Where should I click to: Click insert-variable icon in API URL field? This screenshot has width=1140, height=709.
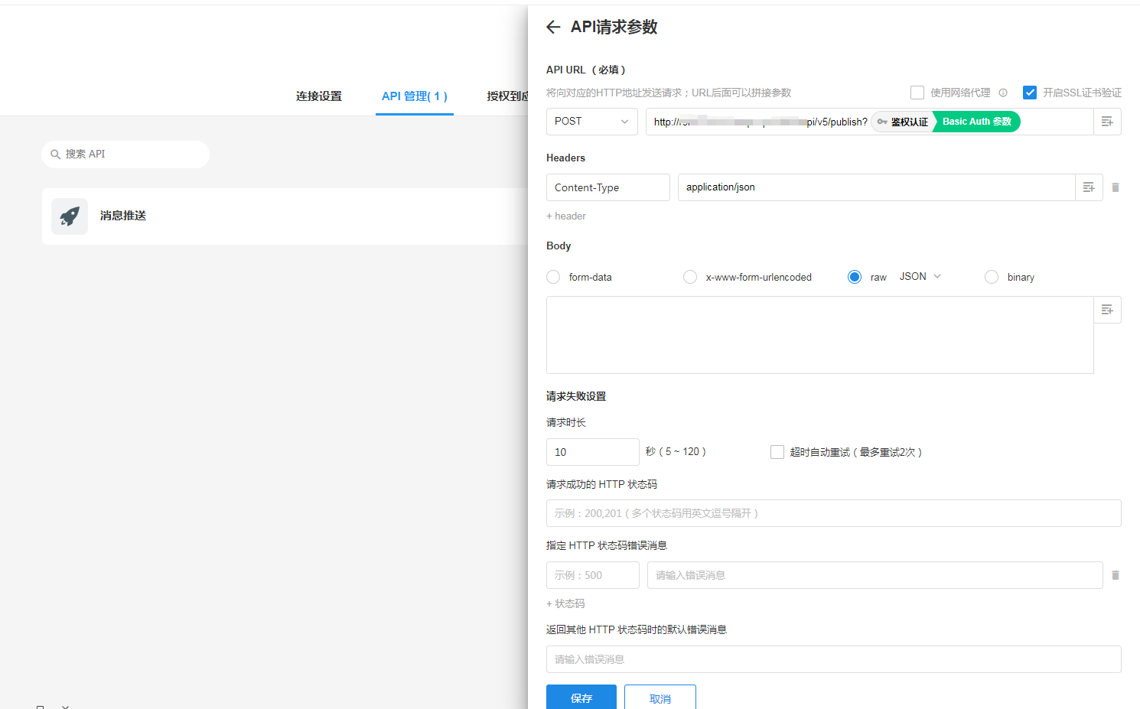pyautogui.click(x=1106, y=122)
